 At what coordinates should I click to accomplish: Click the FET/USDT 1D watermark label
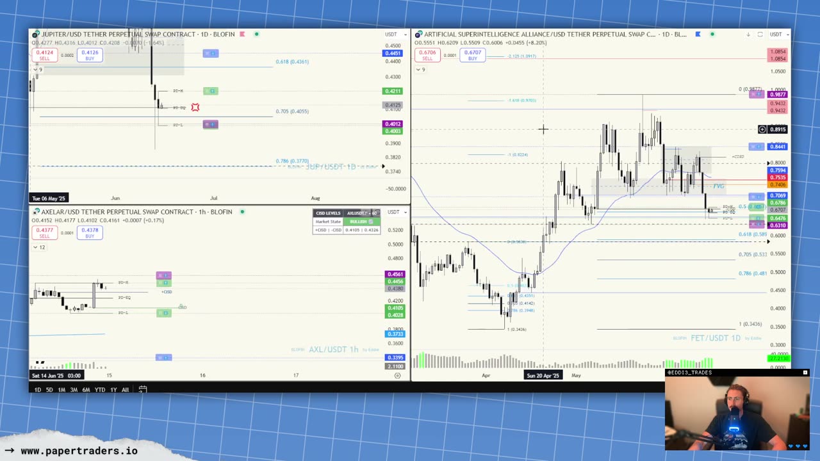tap(715, 338)
